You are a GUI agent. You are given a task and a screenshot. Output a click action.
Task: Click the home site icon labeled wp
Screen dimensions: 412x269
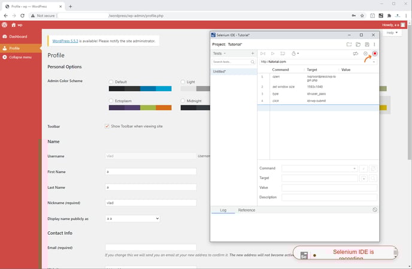[17, 25]
